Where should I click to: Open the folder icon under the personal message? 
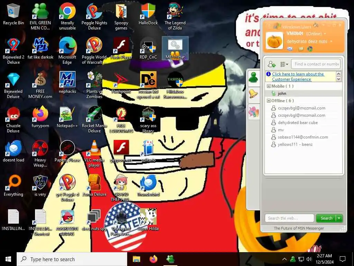point(300,49)
